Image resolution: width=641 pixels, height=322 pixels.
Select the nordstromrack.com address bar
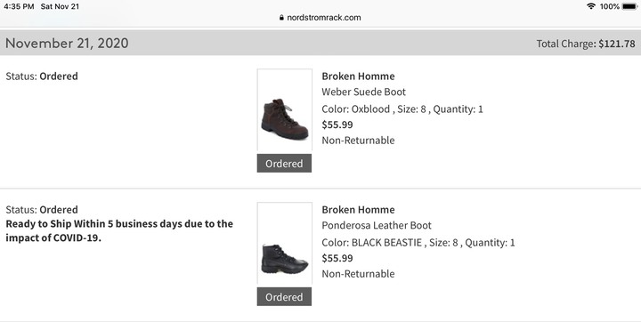tap(320, 18)
